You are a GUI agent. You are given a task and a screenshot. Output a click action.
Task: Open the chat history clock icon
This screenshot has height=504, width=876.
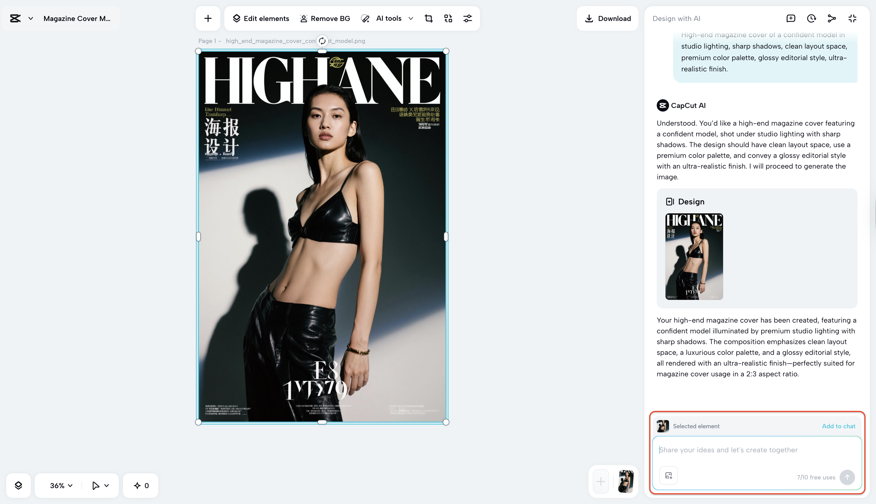811,18
